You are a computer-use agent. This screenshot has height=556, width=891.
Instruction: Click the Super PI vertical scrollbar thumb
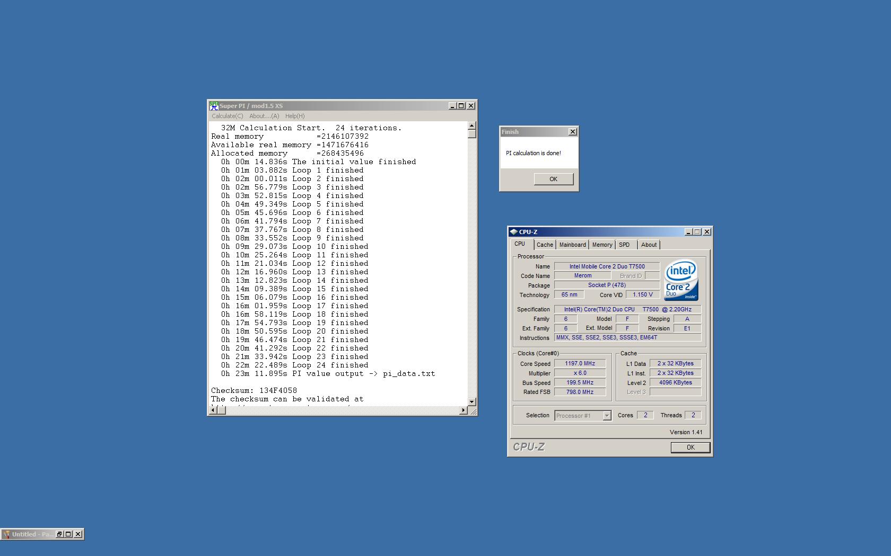point(472,134)
